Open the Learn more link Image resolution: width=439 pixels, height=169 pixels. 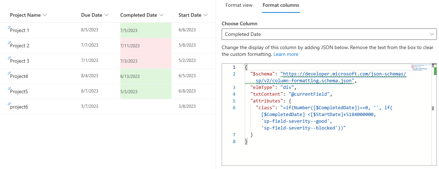[x=286, y=54]
